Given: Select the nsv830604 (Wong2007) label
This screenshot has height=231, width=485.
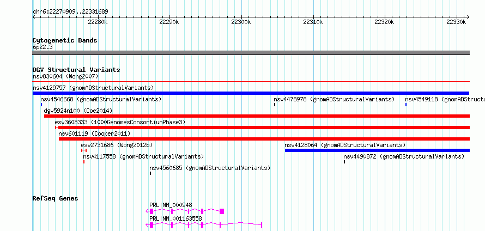Looking at the screenshot, I should click(x=65, y=76).
